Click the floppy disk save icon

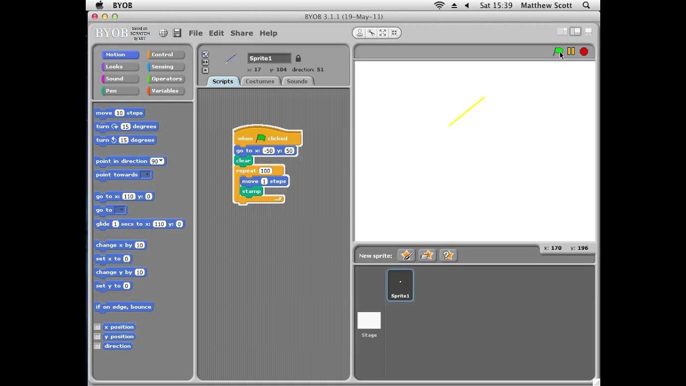click(x=177, y=33)
